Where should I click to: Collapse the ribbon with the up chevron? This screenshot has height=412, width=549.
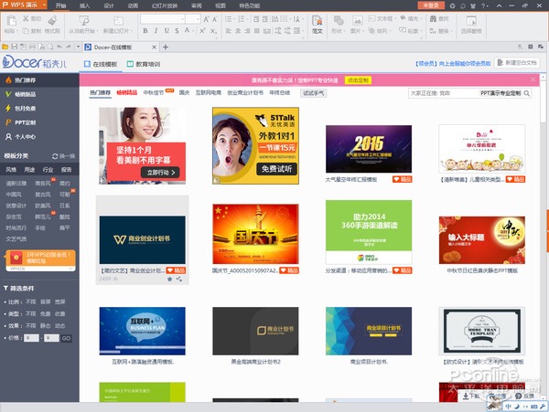499,5
